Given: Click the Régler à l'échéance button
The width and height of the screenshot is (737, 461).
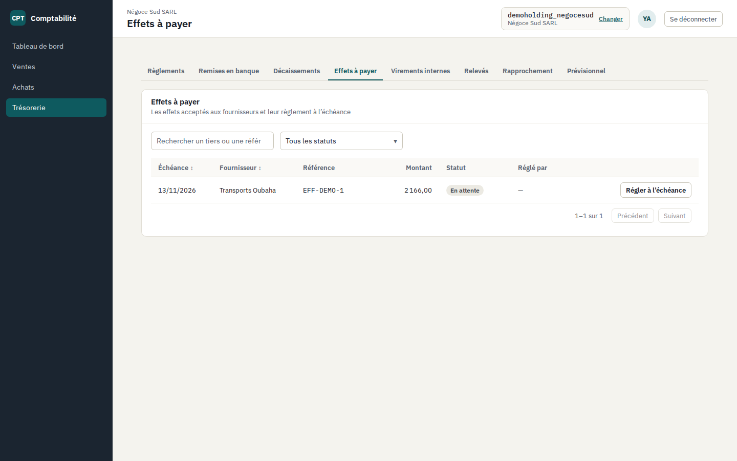Looking at the screenshot, I should tap(656, 190).
